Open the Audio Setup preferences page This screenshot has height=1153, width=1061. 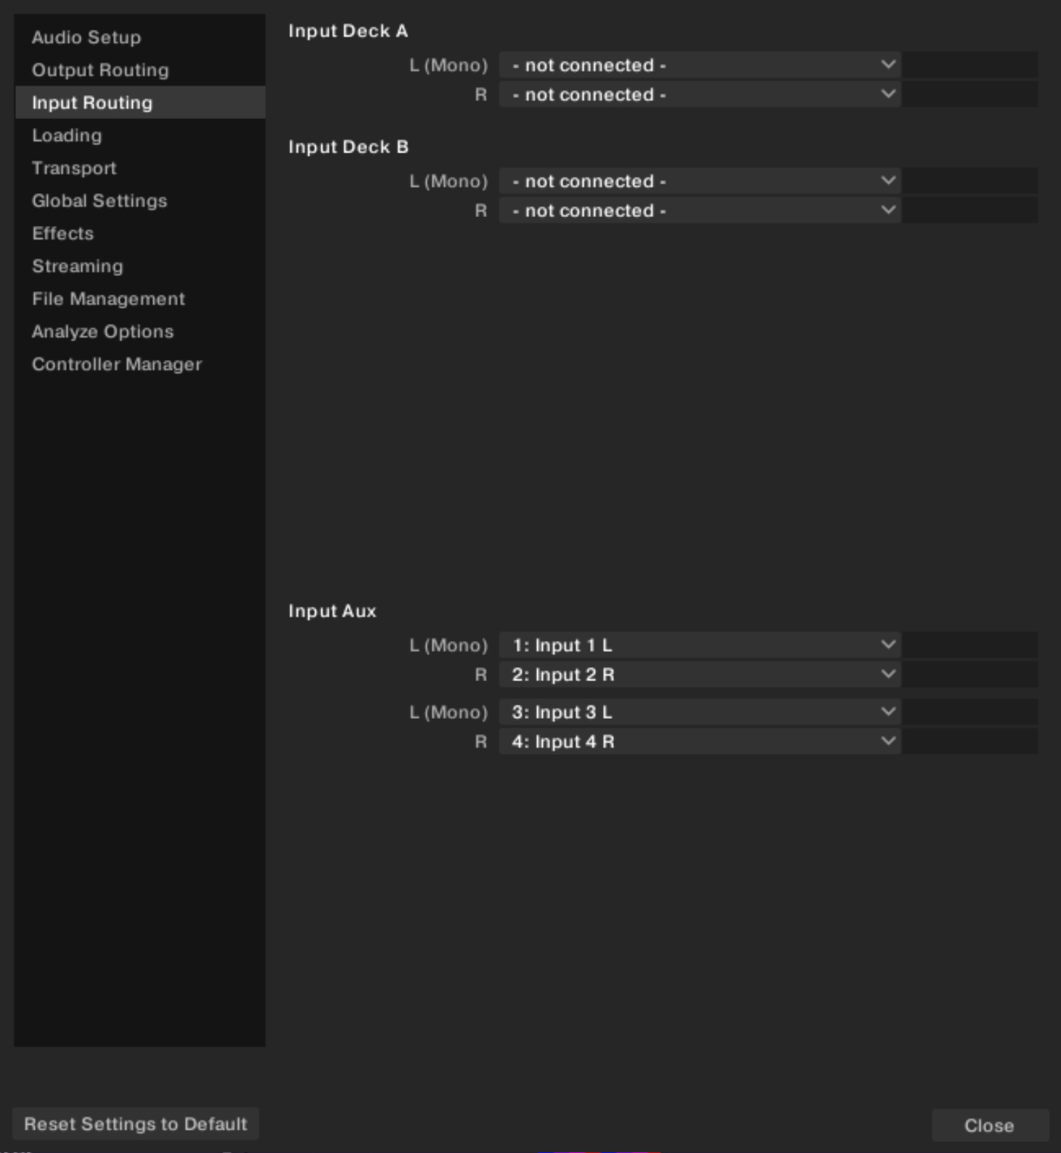pos(86,37)
